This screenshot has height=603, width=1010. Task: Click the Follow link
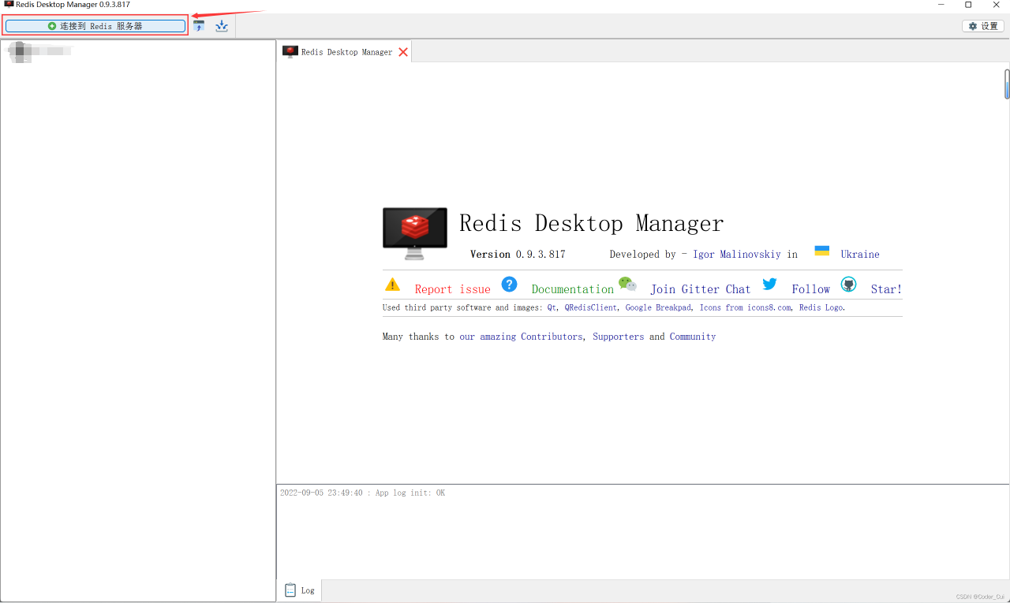tap(811, 289)
